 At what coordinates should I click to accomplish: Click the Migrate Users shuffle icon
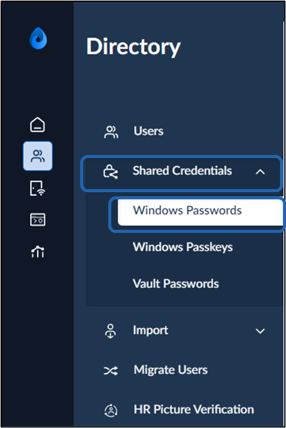coord(111,371)
